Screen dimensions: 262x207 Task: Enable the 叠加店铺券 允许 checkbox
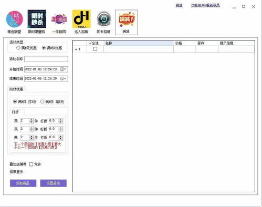click(31, 164)
